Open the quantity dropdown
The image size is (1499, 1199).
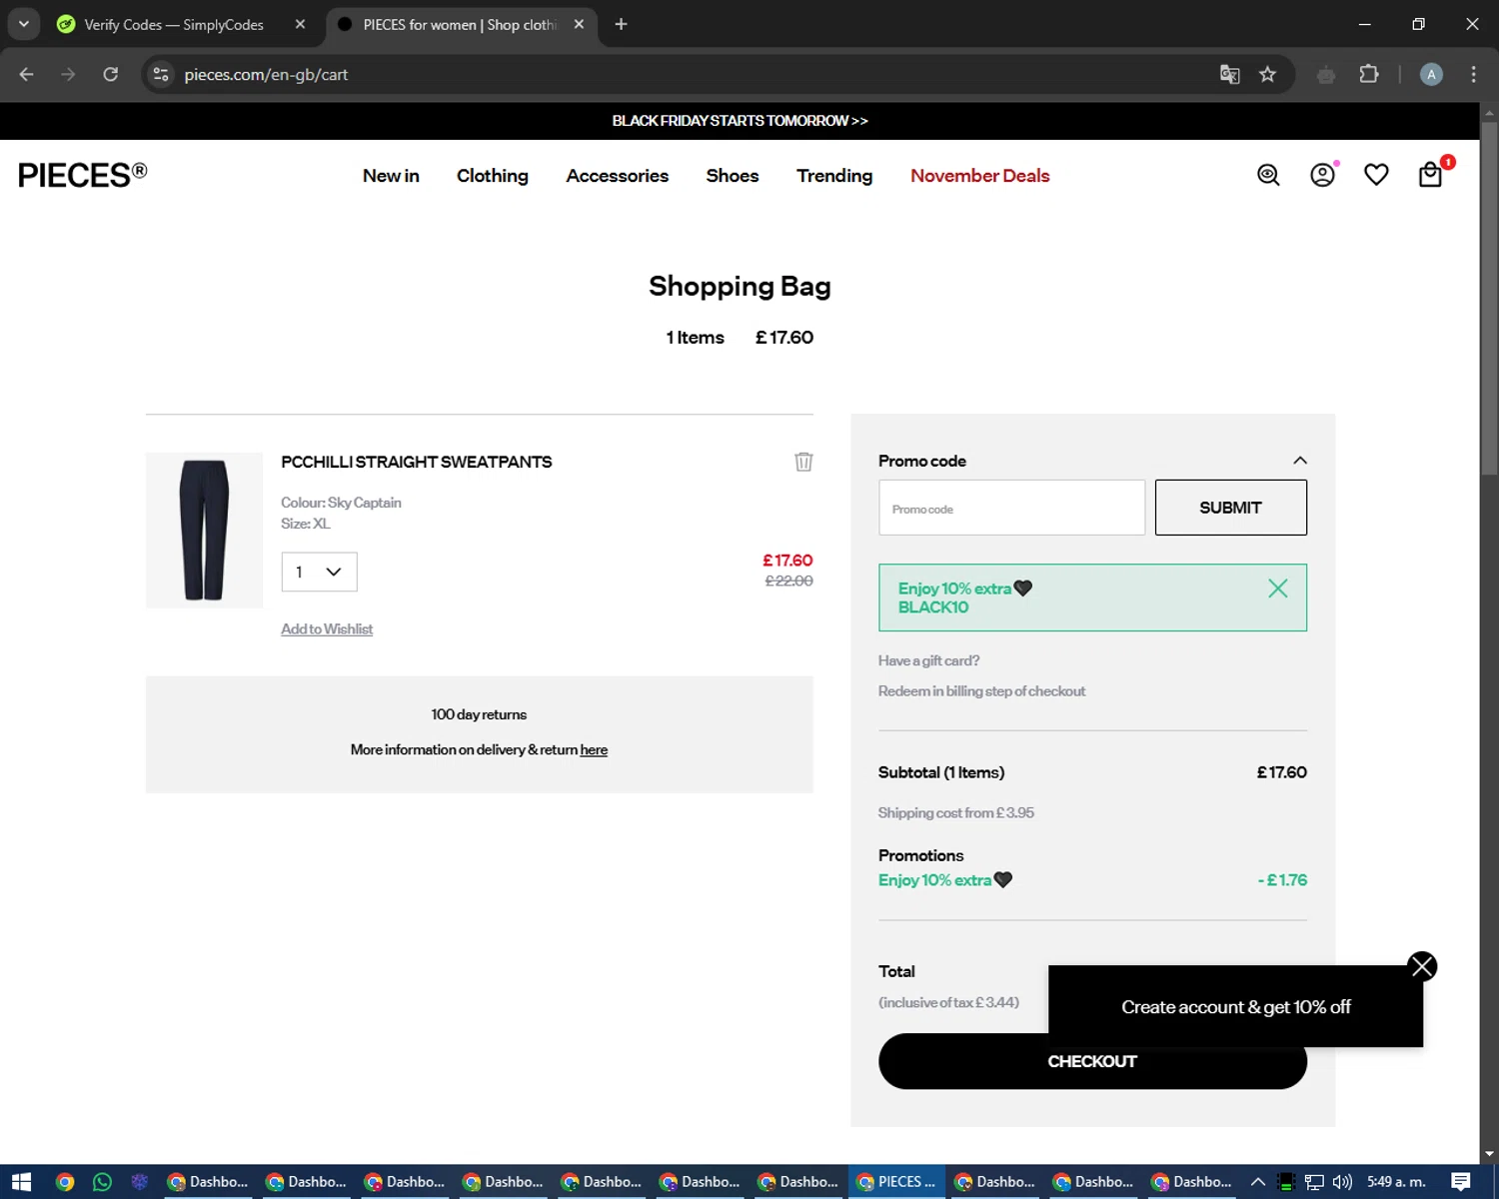(x=319, y=572)
